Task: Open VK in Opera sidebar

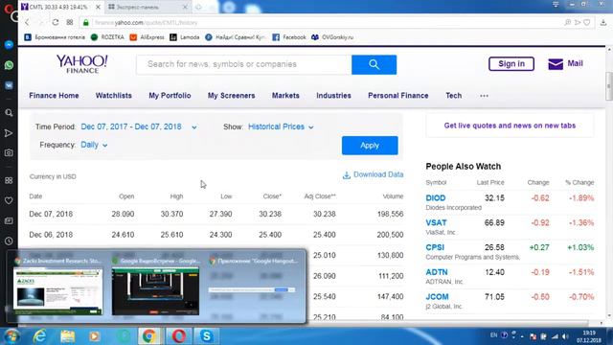Action: (9, 85)
